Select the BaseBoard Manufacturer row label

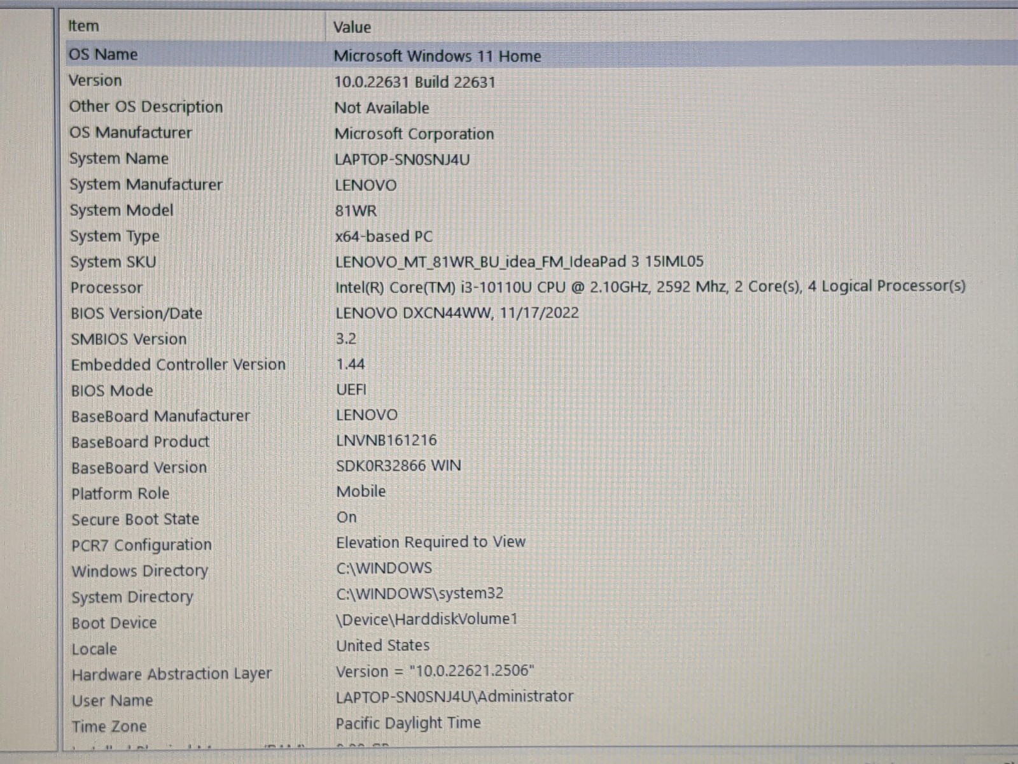click(x=160, y=416)
